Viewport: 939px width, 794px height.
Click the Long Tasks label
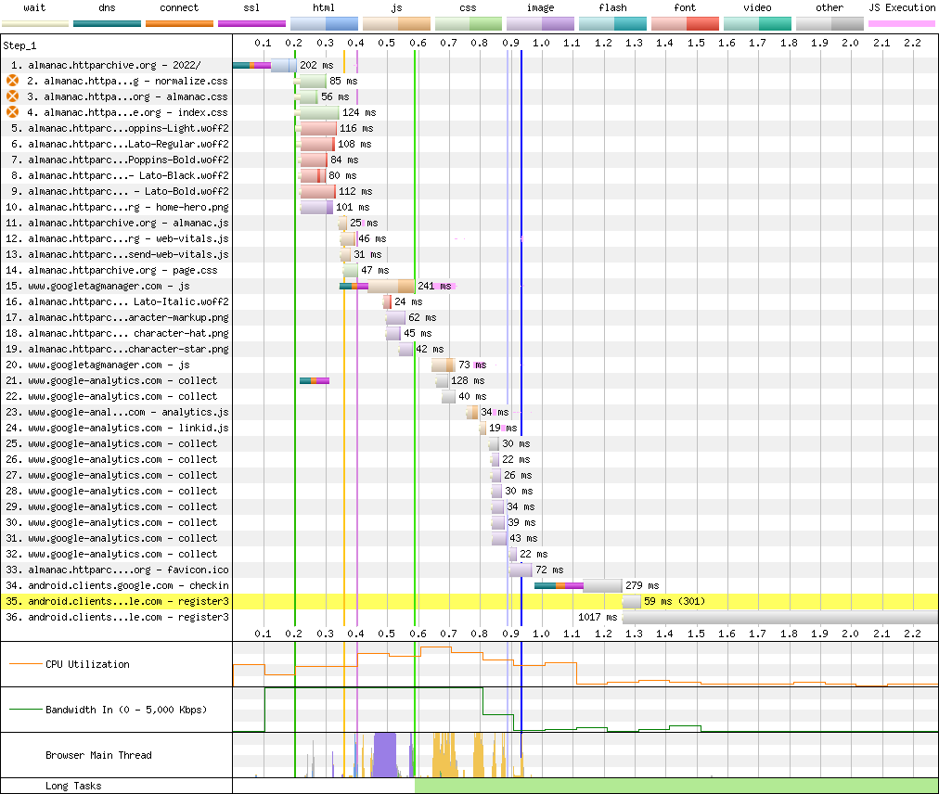(x=73, y=786)
